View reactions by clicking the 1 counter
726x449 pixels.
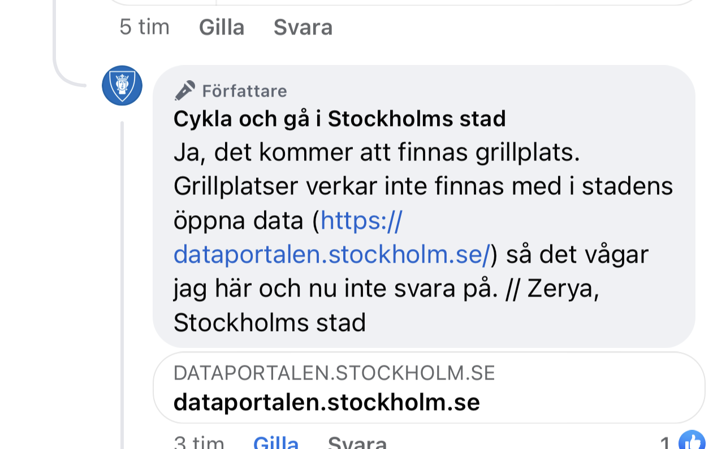(x=664, y=442)
